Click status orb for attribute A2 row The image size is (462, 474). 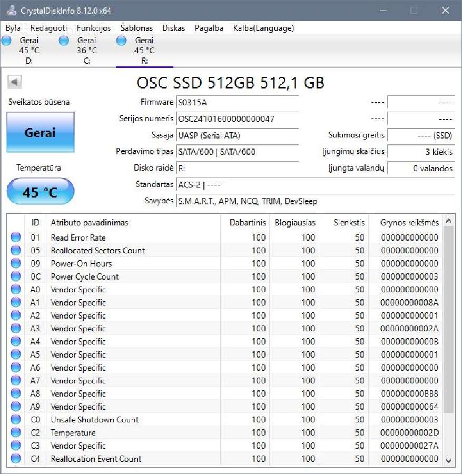pos(16,315)
